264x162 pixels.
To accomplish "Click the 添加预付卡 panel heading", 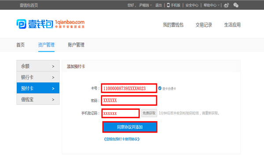I will [x=76, y=66].
